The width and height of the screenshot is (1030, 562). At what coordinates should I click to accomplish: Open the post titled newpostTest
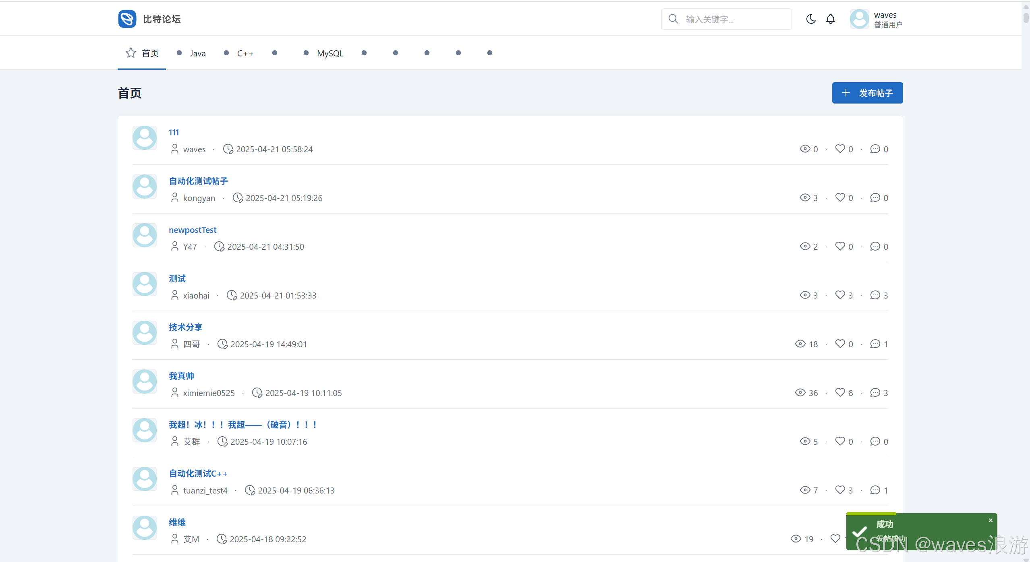tap(193, 230)
